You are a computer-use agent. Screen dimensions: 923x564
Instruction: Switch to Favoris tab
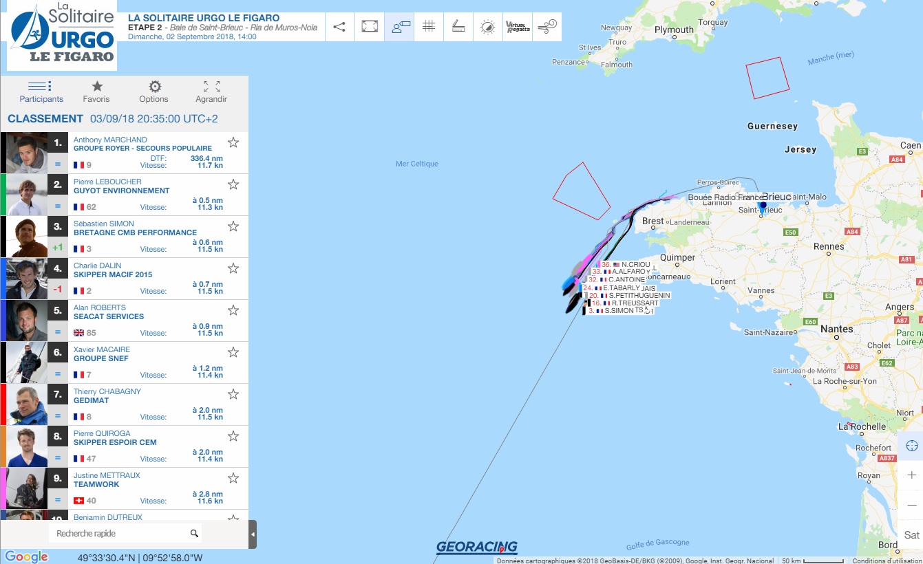(x=96, y=91)
